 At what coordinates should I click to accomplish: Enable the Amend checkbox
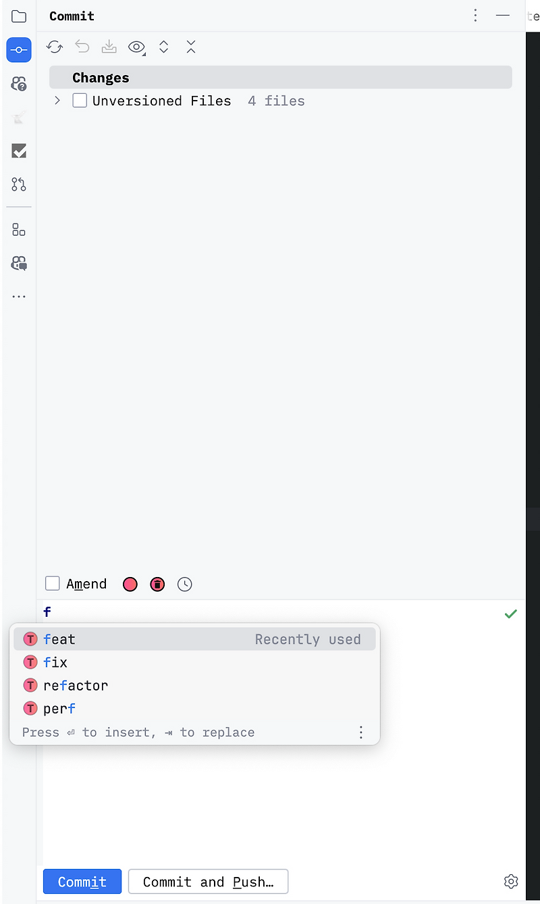[x=52, y=583]
